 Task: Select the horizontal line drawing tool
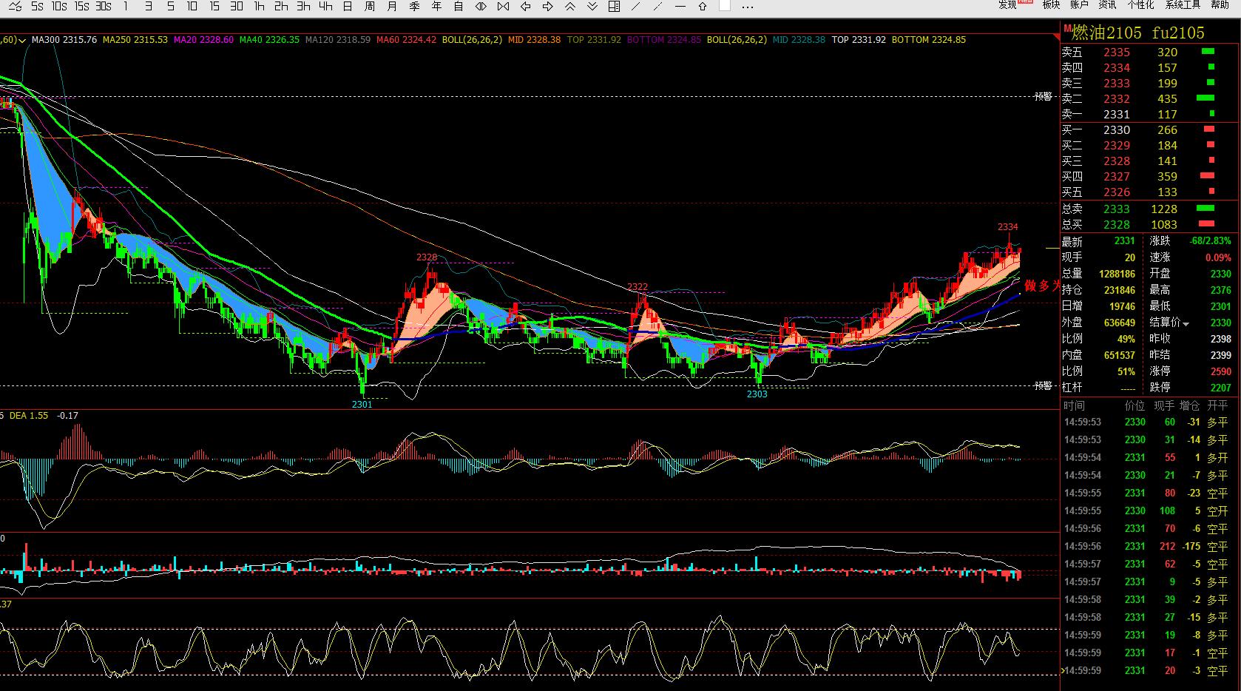(680, 6)
